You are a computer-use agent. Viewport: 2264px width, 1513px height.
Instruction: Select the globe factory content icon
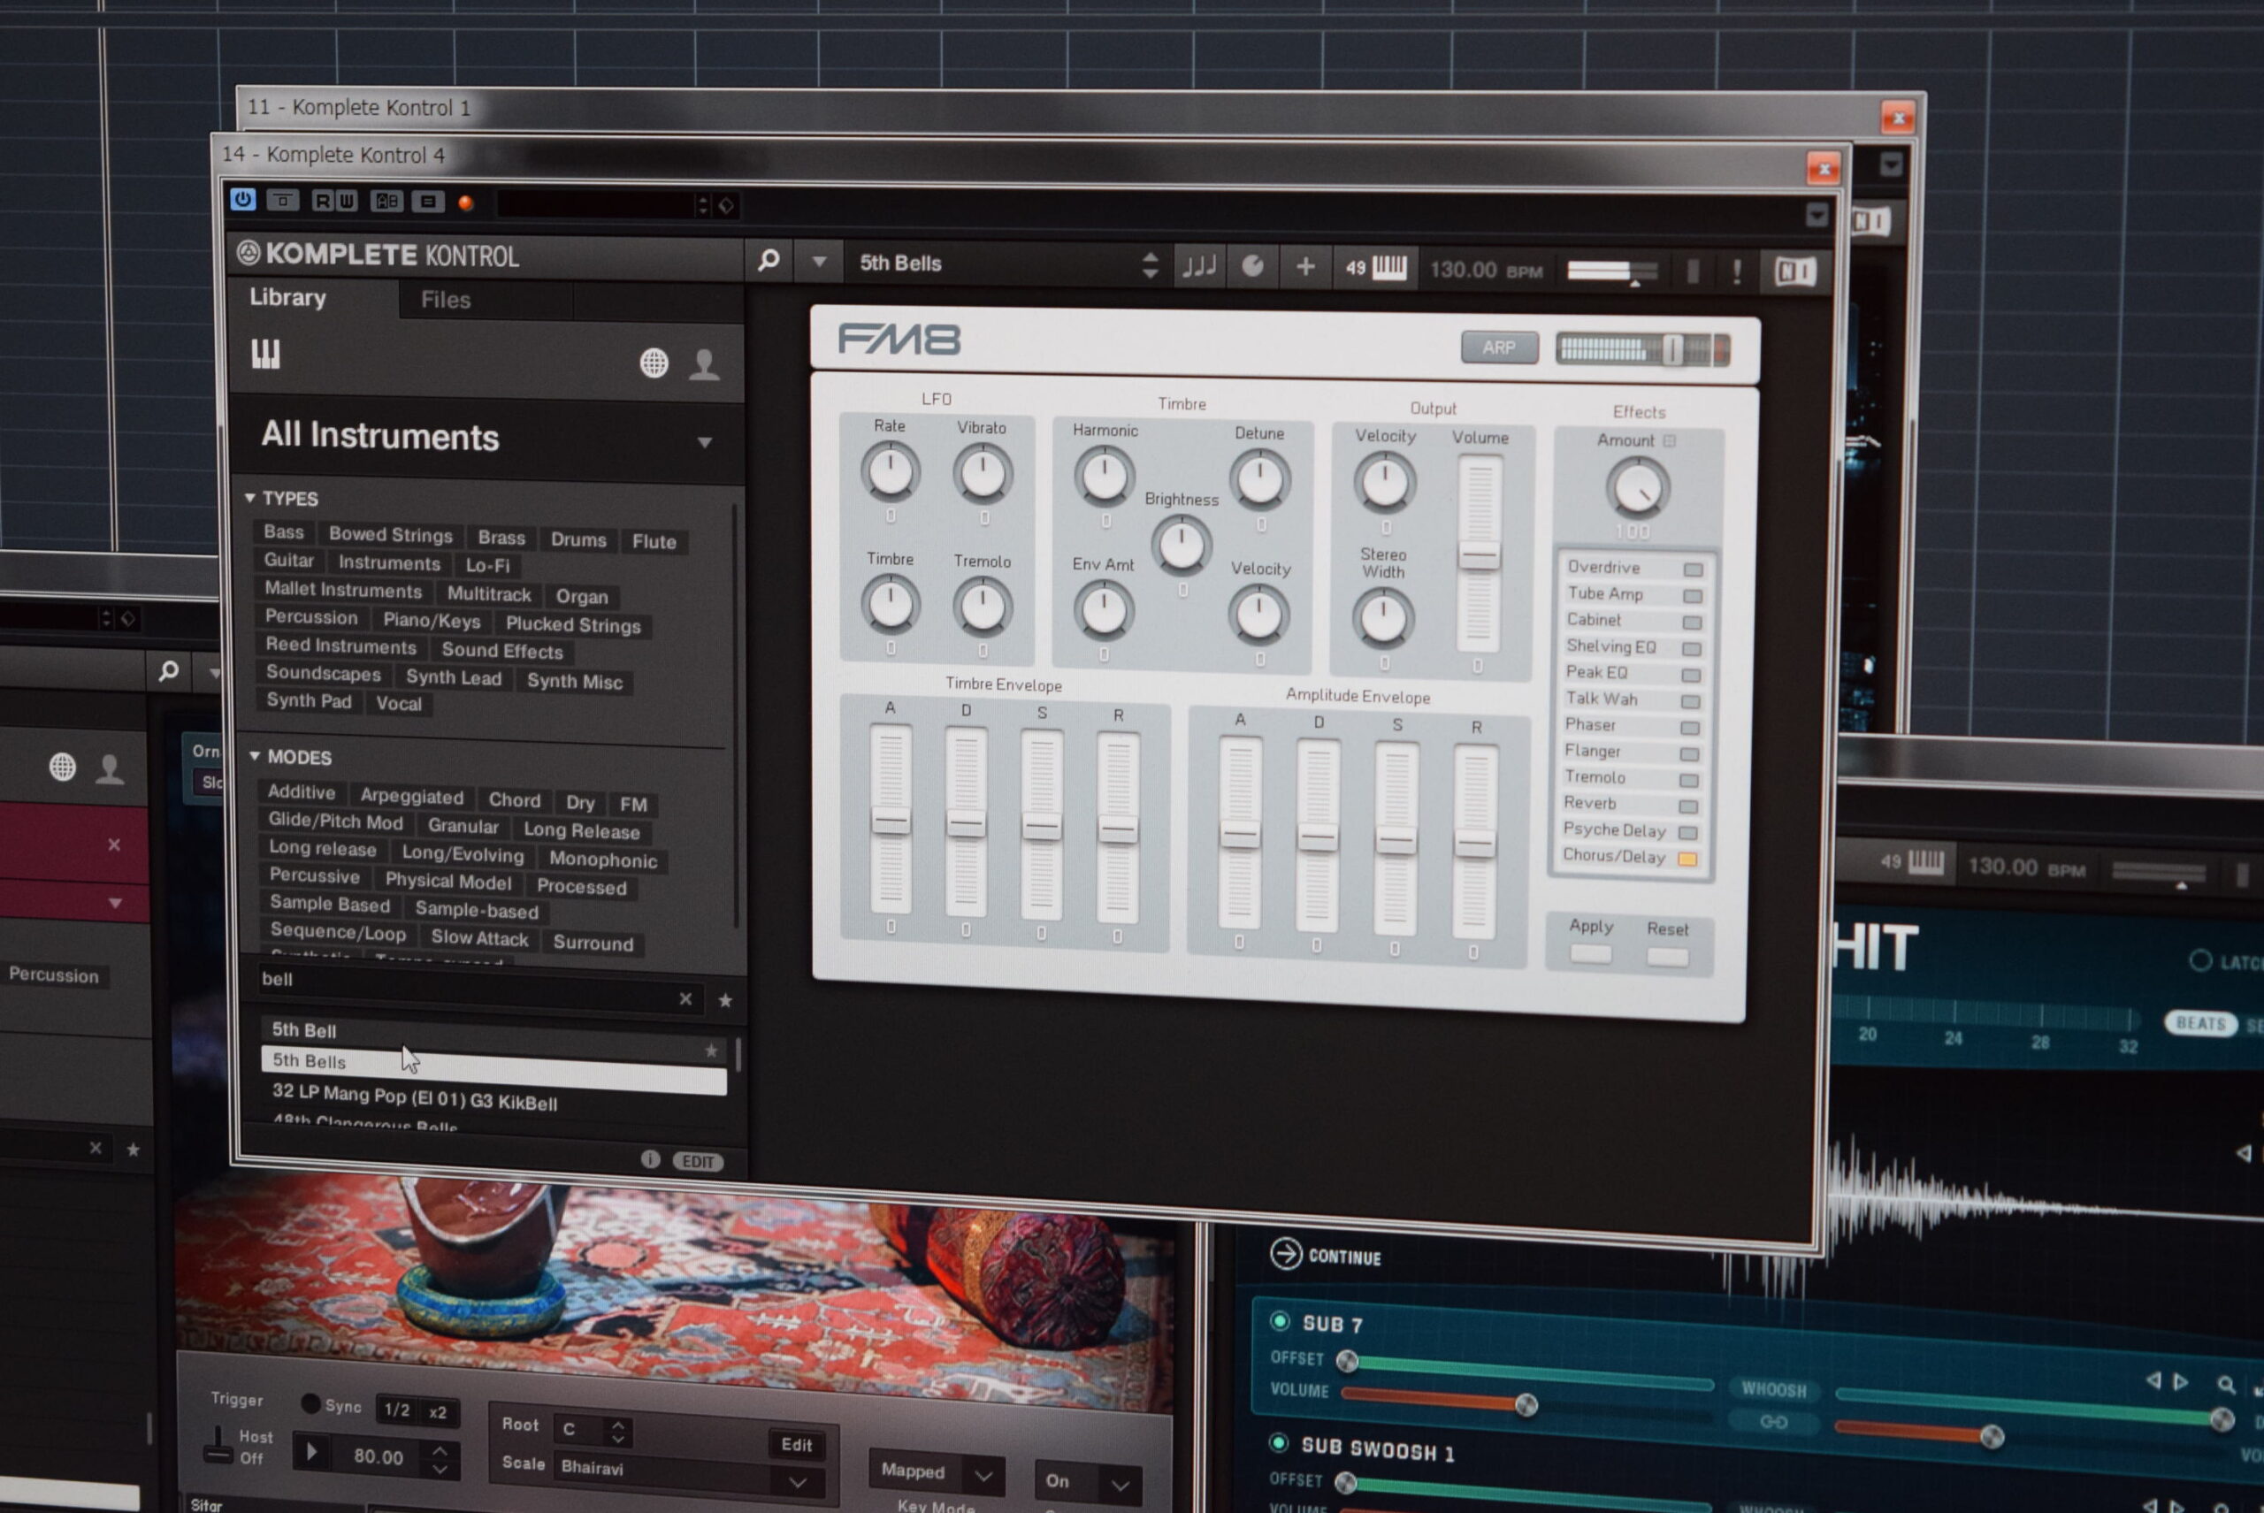point(654,363)
